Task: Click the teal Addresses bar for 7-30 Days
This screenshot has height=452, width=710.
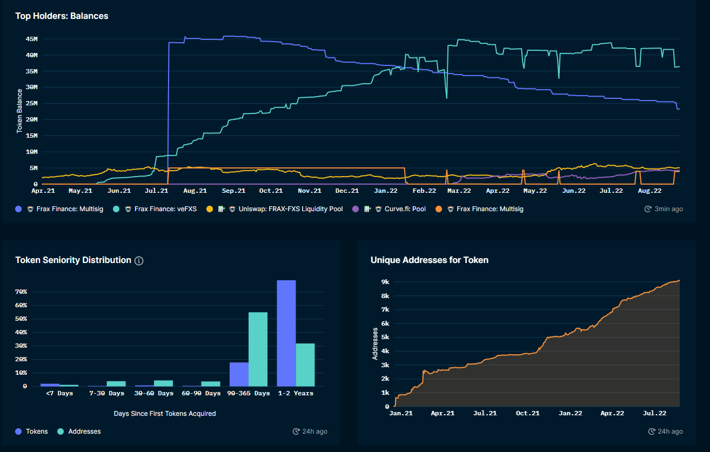Action: tap(116, 383)
